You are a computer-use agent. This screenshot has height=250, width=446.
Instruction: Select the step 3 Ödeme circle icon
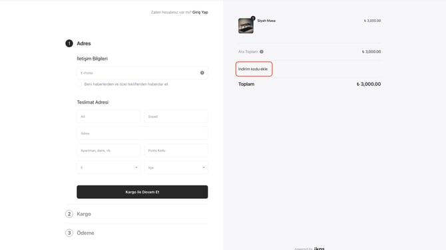(69, 233)
